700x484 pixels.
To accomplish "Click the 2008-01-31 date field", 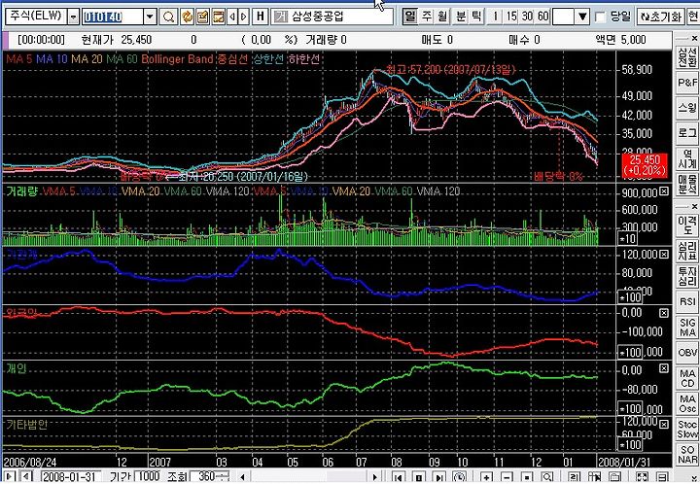I will [69, 477].
